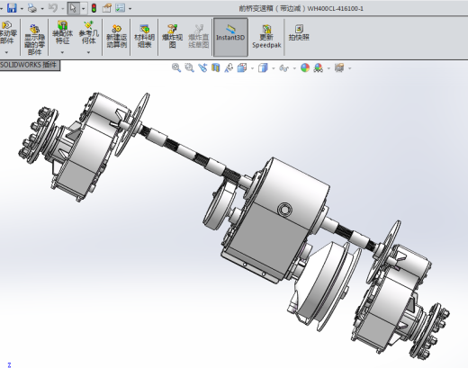Screen dimensions: 468x368
Task: Expand the Print dropdown arrow
Action: (42, 9)
